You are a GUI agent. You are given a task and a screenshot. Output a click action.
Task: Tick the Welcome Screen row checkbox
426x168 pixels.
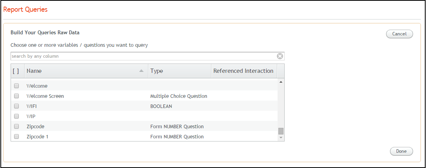click(16, 96)
